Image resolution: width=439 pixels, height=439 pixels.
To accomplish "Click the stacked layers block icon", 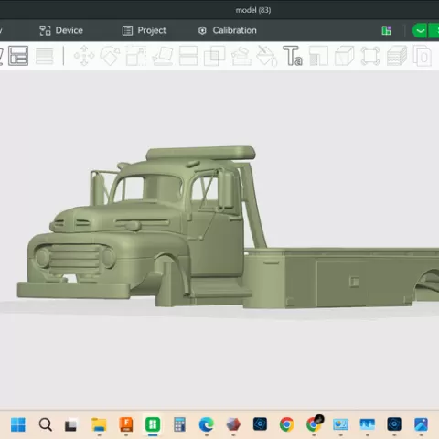I will tap(397, 56).
